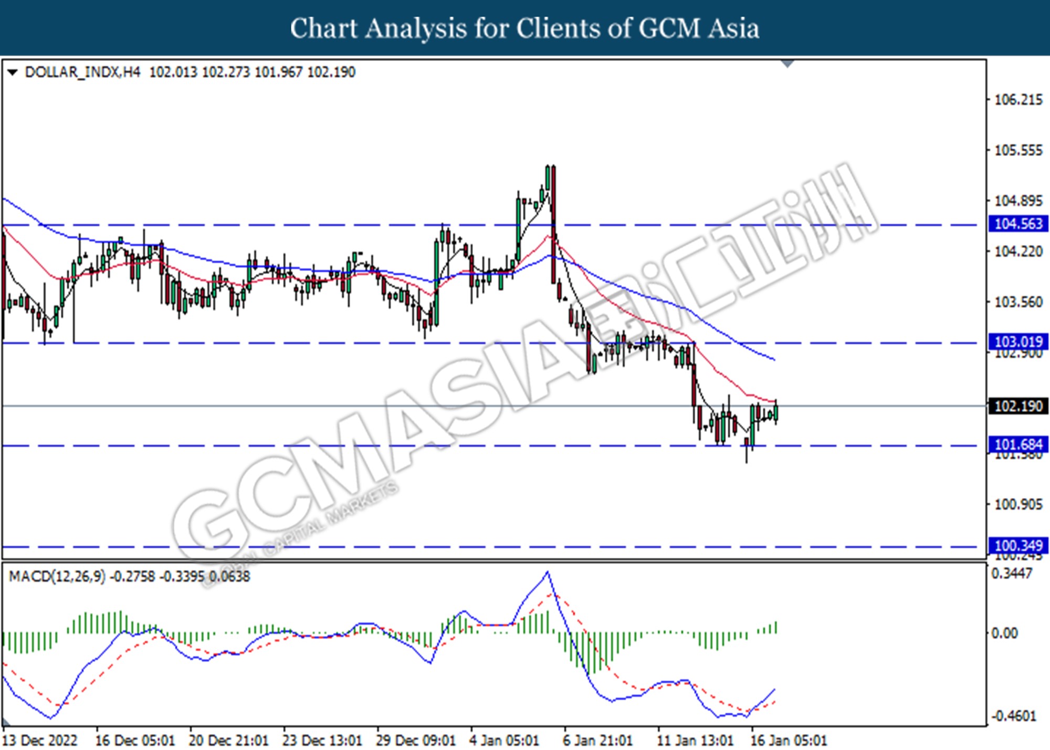The height and width of the screenshot is (750, 1050).
Task: Click the 29 Dec 09:01 time label
Action: 416,740
